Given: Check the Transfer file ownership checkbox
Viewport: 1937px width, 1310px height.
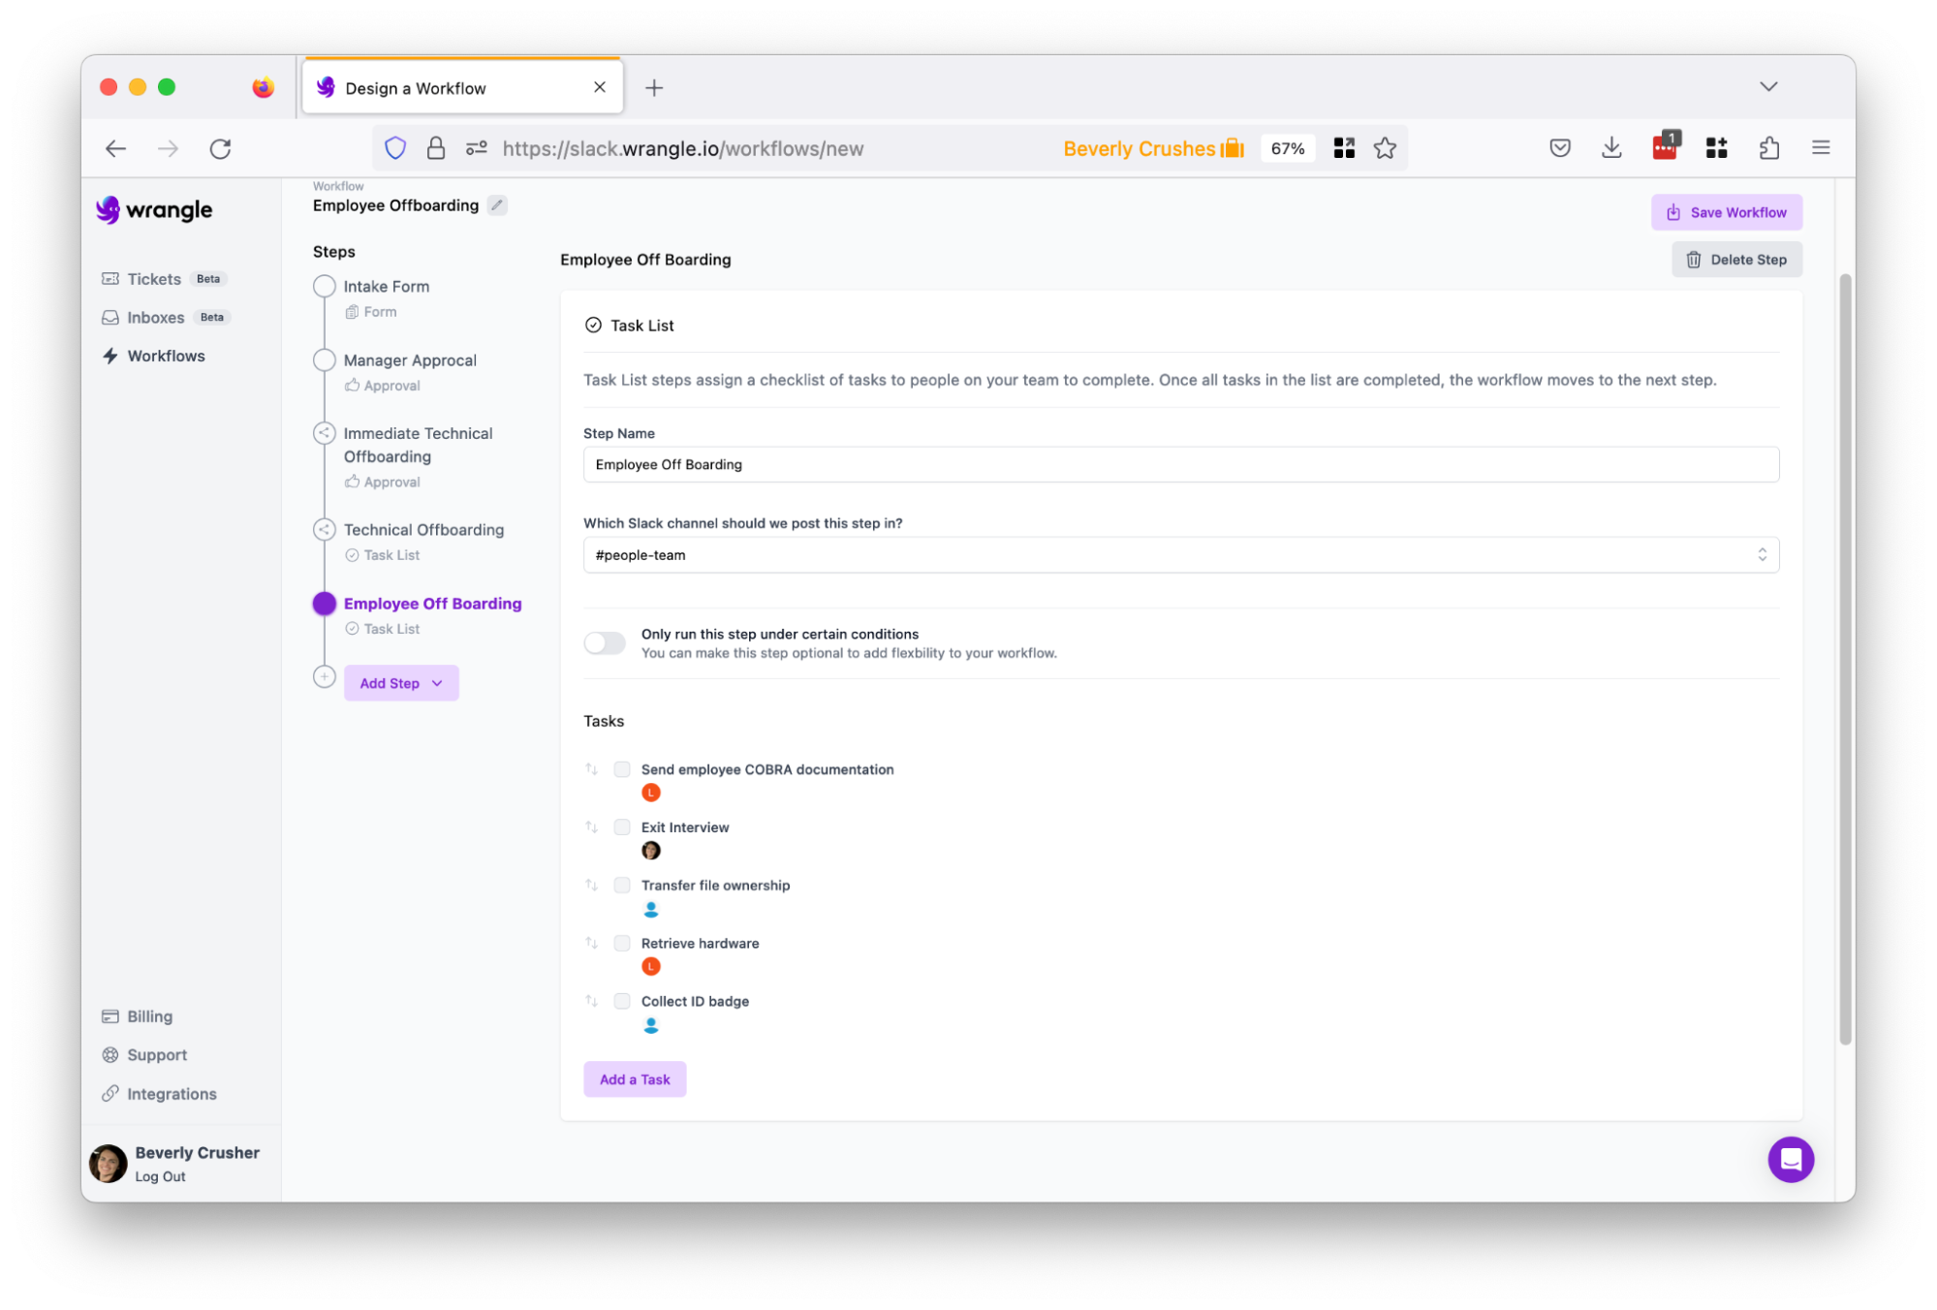Looking at the screenshot, I should click(x=622, y=885).
